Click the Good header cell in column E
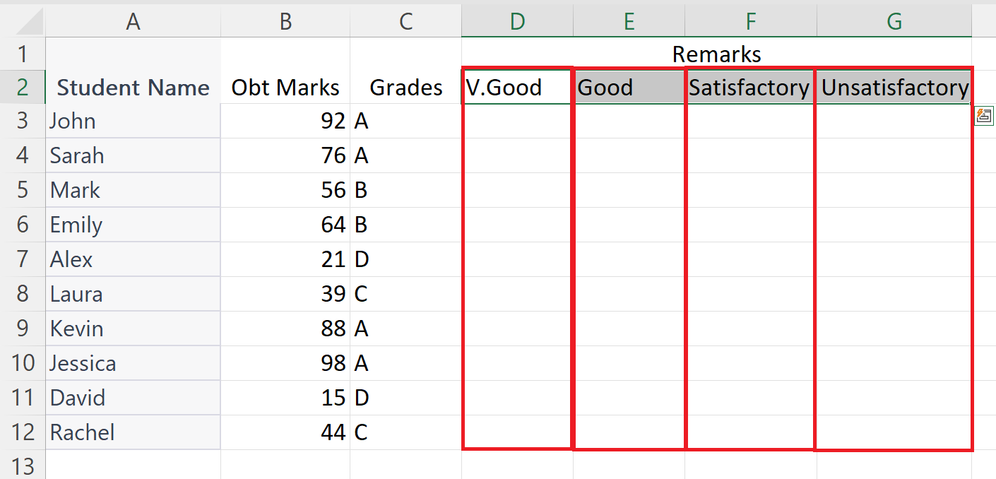The width and height of the screenshot is (996, 479). click(629, 87)
